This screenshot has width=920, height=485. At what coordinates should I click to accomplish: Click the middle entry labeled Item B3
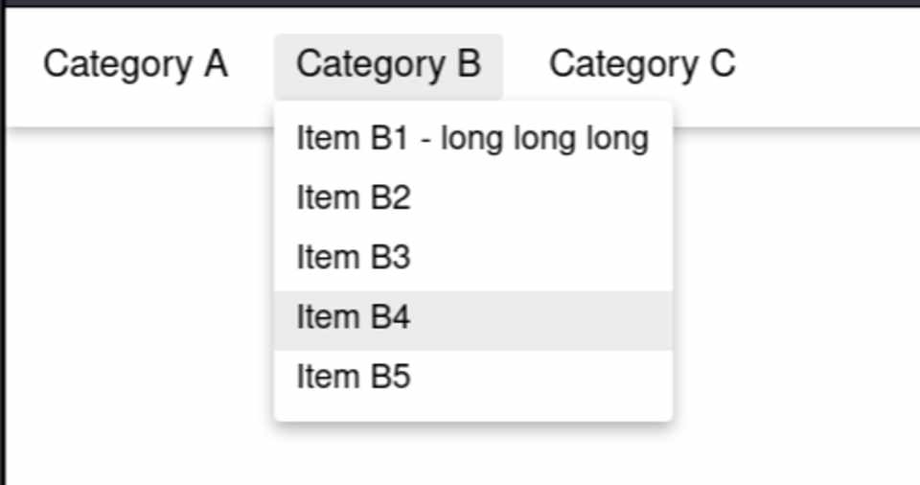pos(472,258)
